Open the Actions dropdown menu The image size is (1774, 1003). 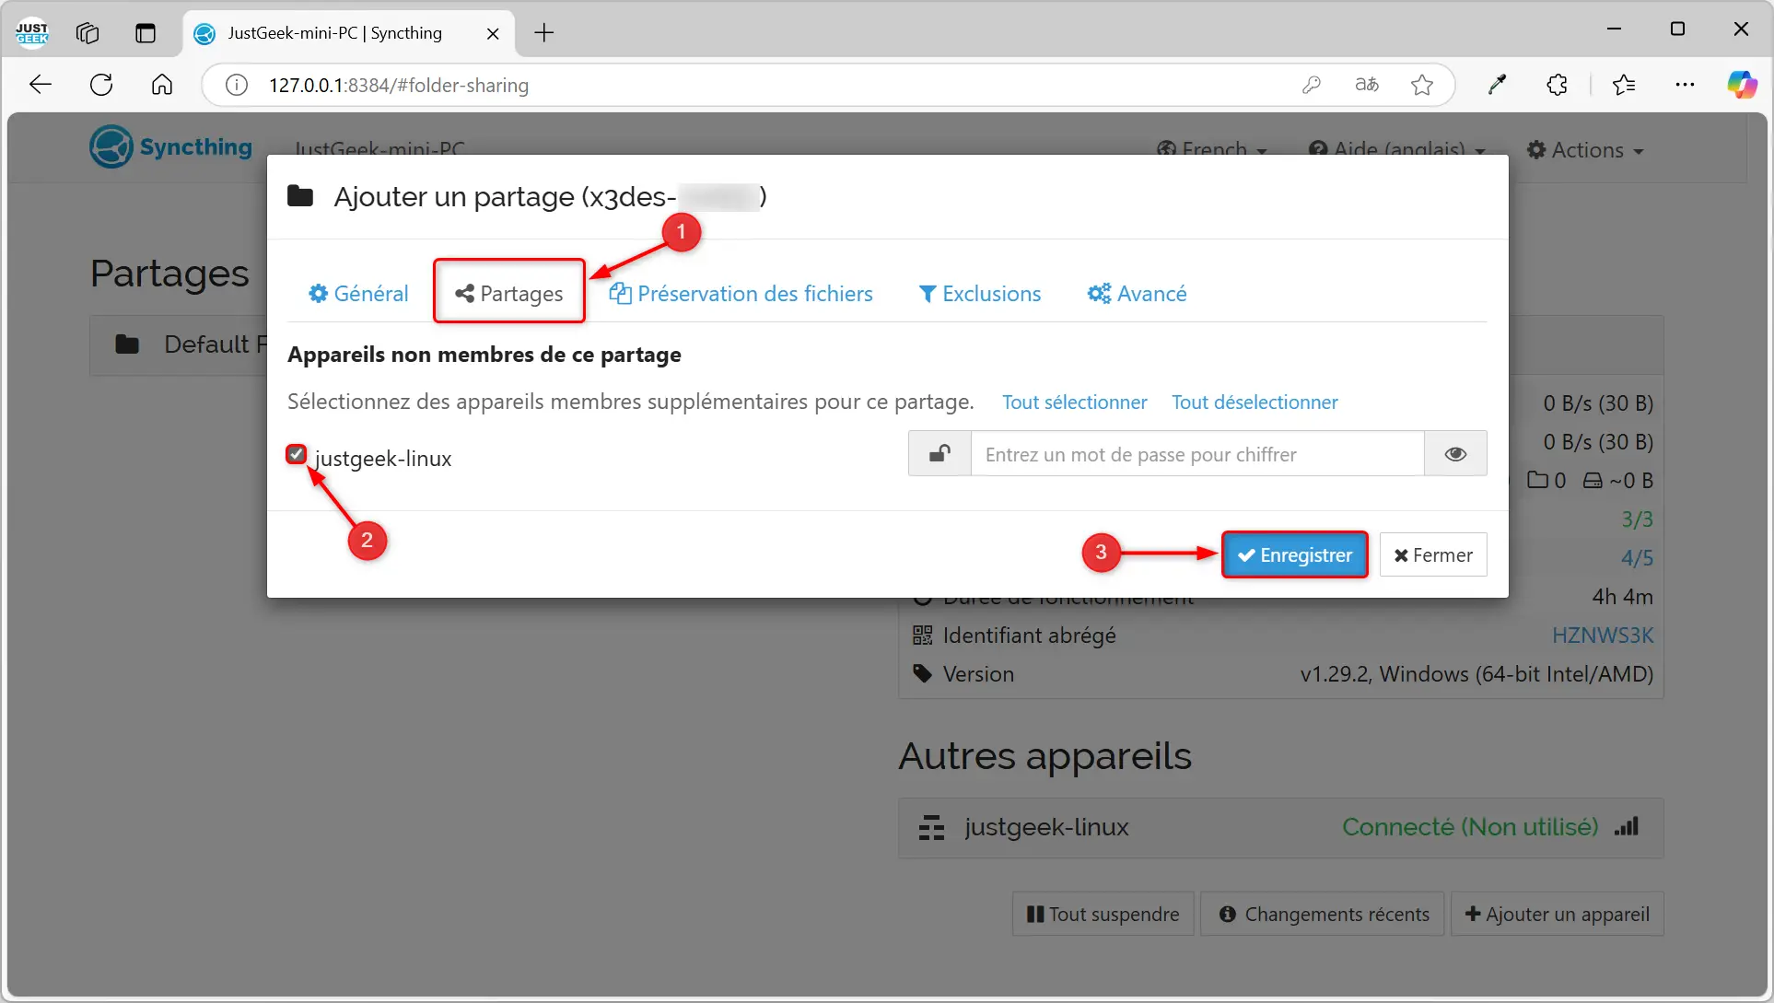pyautogui.click(x=1585, y=149)
